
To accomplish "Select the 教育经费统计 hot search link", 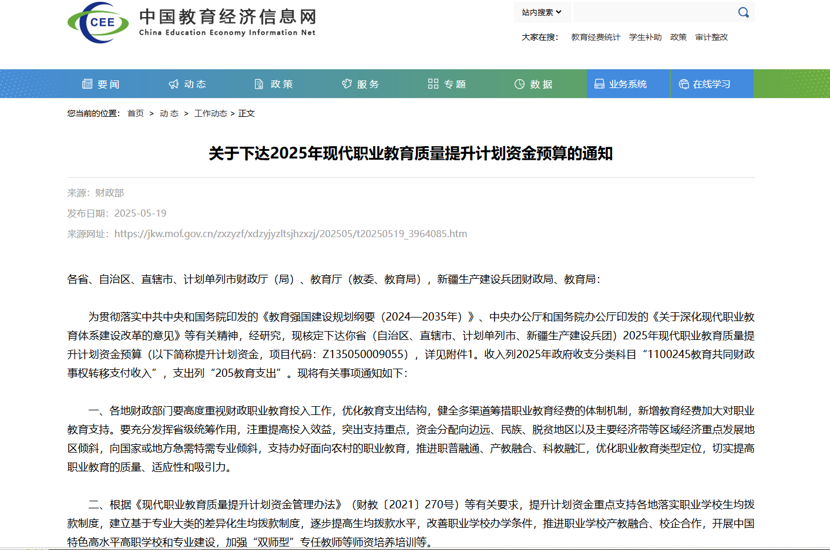I will coord(596,37).
